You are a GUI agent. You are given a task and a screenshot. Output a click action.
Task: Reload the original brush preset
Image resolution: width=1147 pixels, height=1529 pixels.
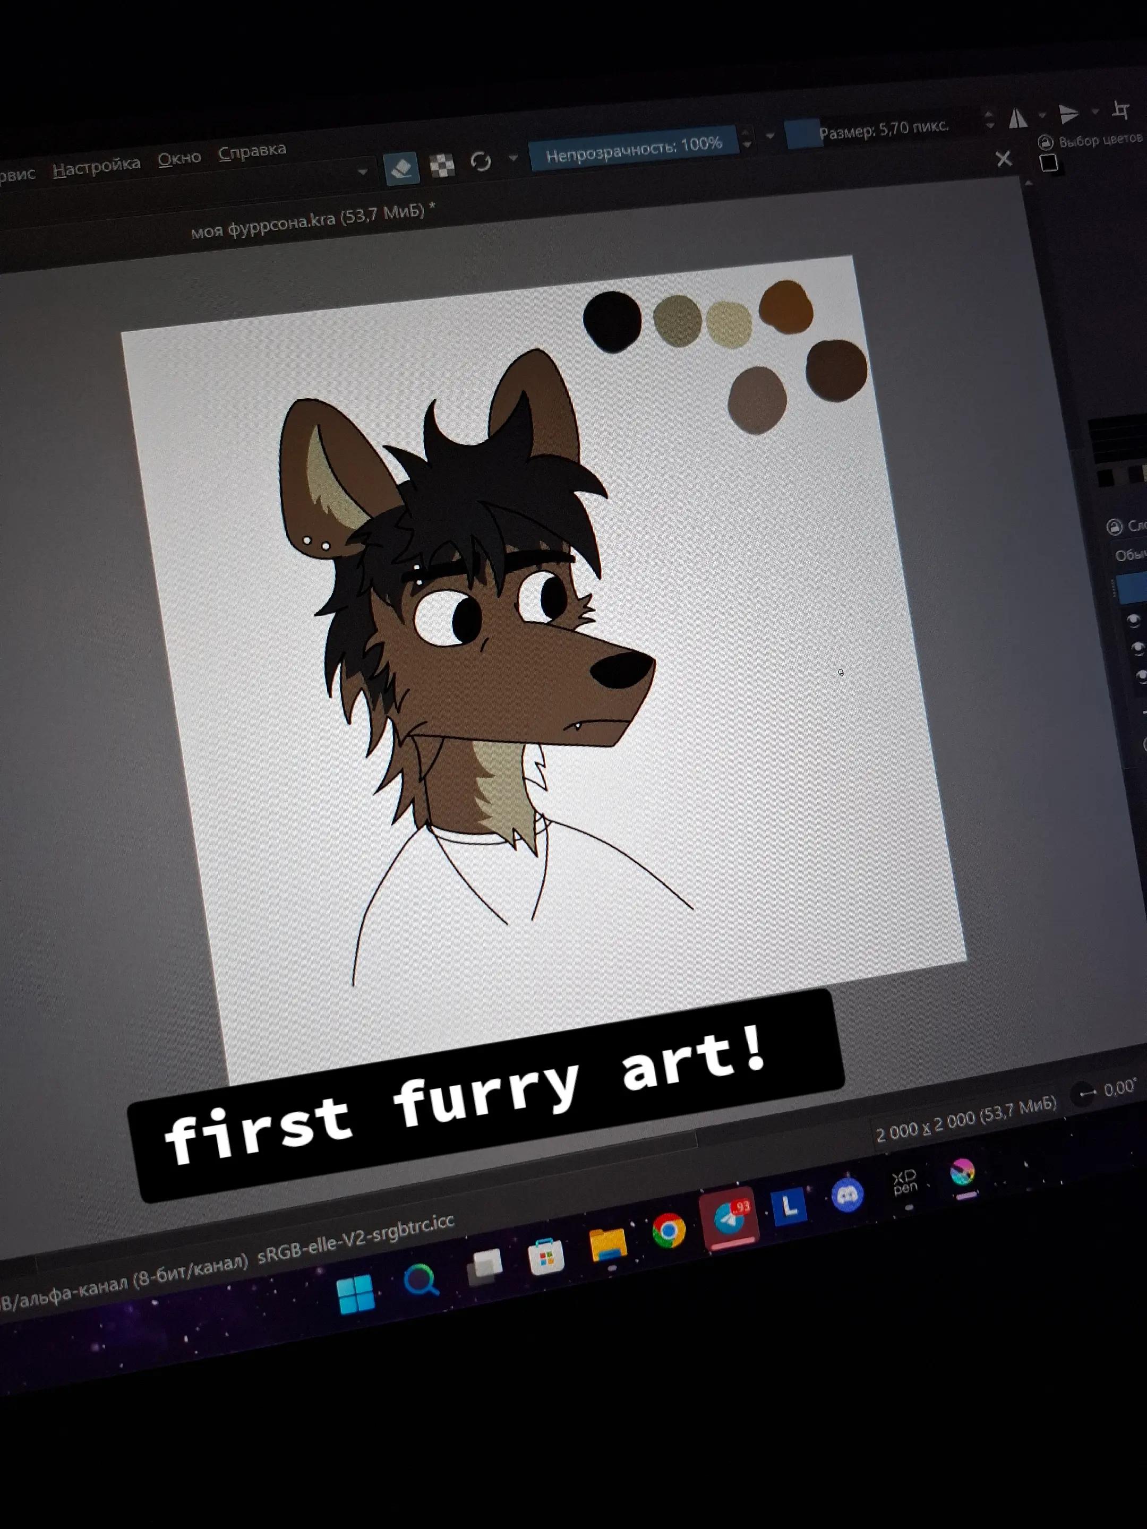(x=481, y=162)
